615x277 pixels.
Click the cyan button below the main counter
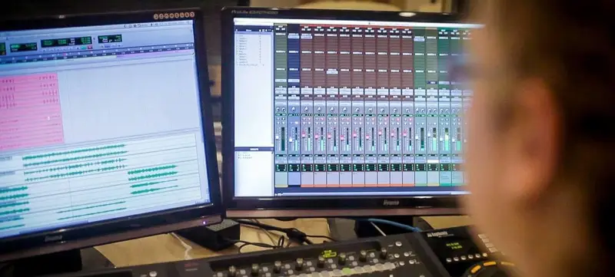point(82,48)
